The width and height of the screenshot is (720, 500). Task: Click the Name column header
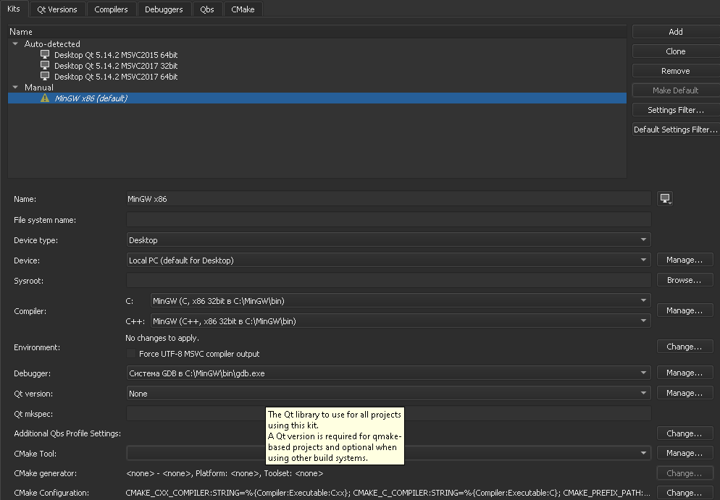point(317,32)
